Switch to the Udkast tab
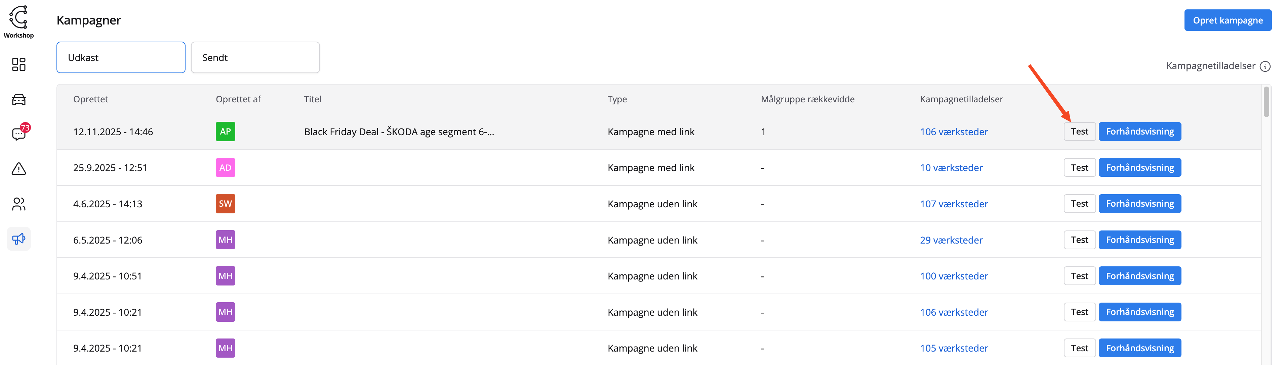 pyautogui.click(x=121, y=57)
